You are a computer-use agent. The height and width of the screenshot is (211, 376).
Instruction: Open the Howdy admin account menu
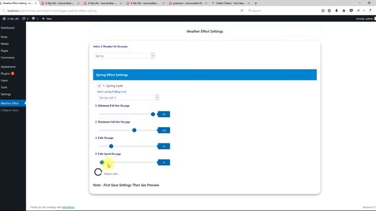pos(365,18)
